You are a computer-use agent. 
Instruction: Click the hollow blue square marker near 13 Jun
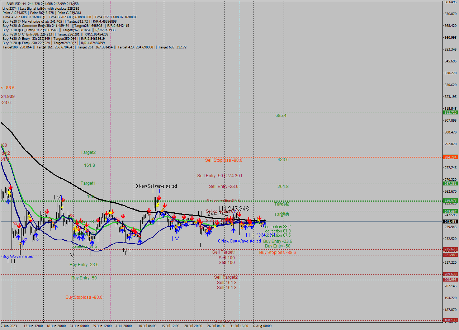tap(37, 240)
